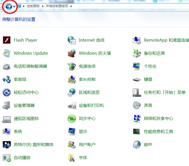This screenshot has height=166, width=189.
Task: Open the recent pages dropdown arrow
Action: [14, 6]
